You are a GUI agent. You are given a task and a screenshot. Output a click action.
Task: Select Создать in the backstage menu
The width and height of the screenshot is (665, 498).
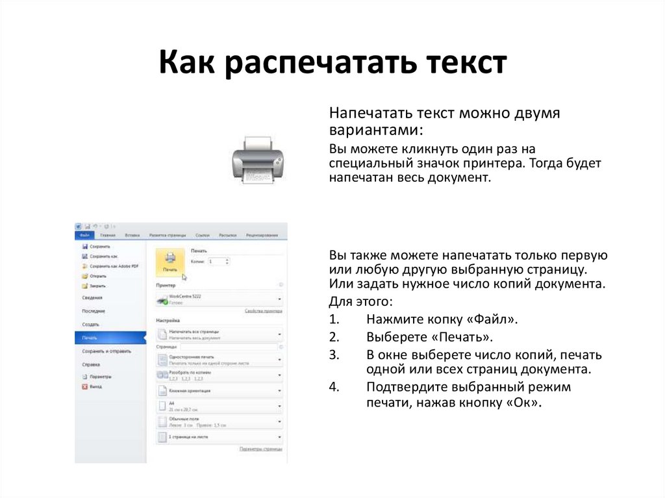[x=90, y=325]
